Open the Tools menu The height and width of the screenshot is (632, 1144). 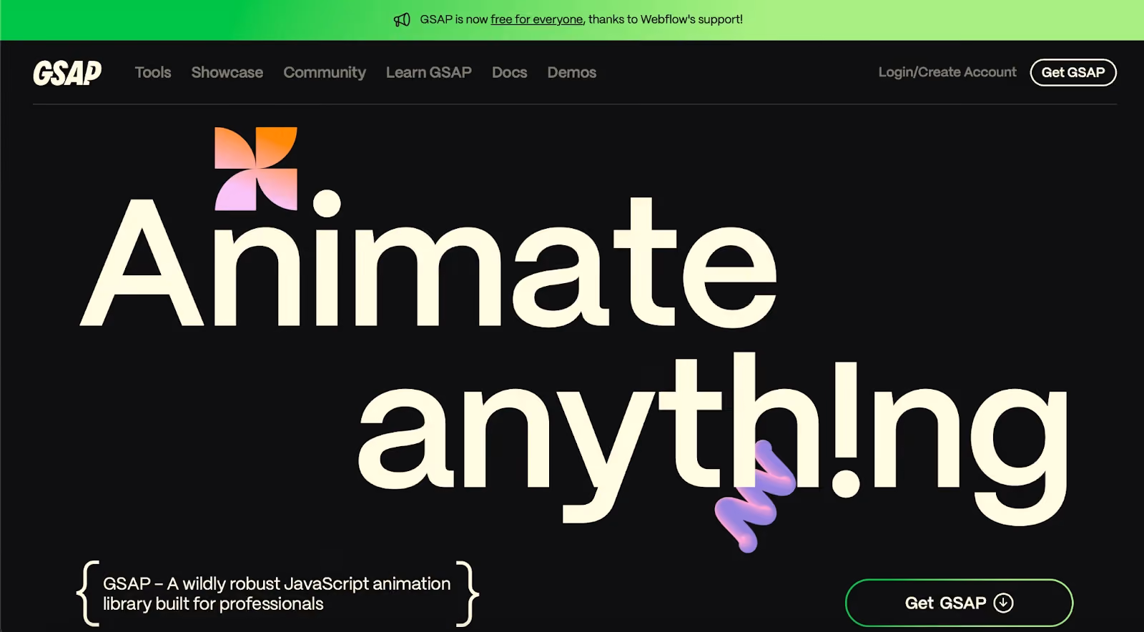(153, 72)
